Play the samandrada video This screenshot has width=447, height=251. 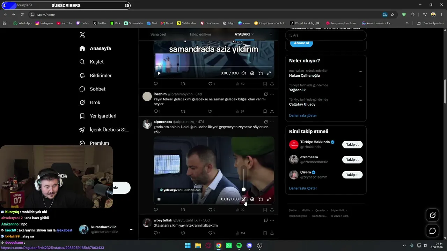(x=159, y=73)
